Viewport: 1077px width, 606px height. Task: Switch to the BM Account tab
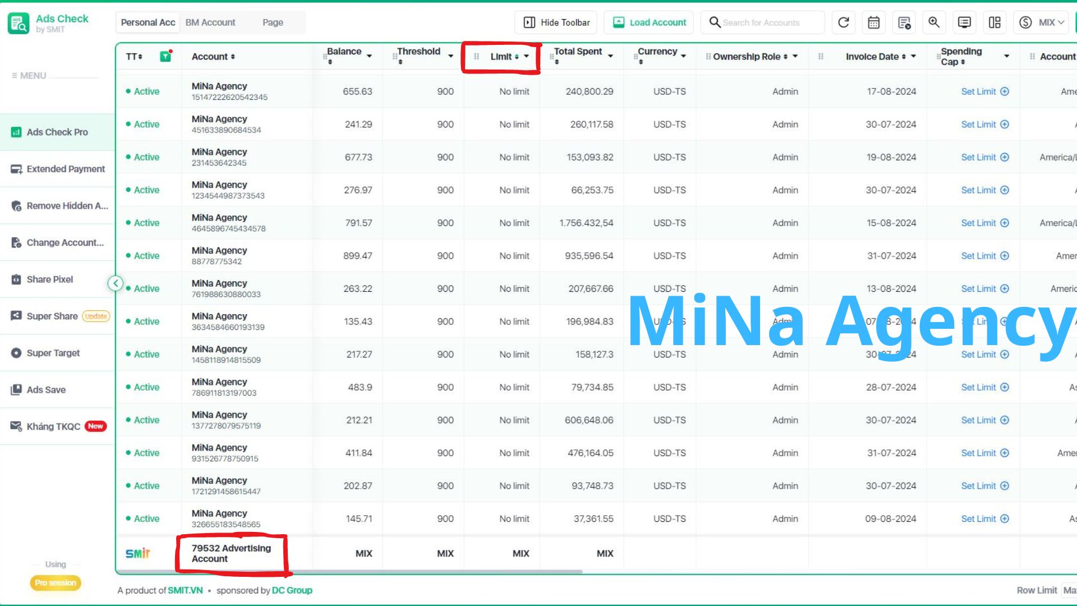(210, 22)
